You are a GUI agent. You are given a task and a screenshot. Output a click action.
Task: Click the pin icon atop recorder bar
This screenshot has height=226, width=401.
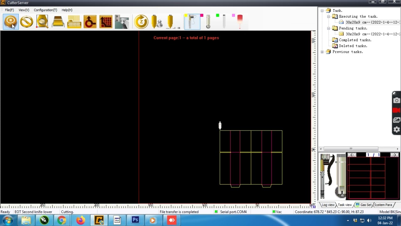point(394,93)
